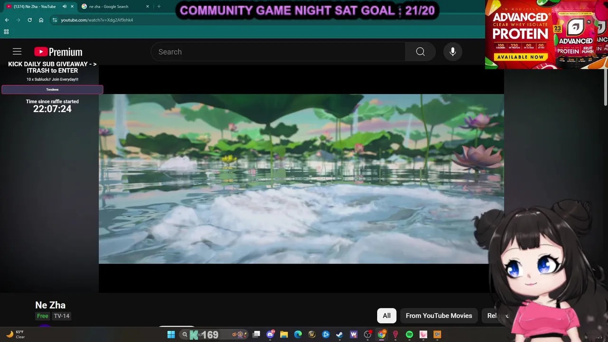Click the Ne Zha video player
Image resolution: width=608 pixels, height=342 pixels.
tap(301, 179)
